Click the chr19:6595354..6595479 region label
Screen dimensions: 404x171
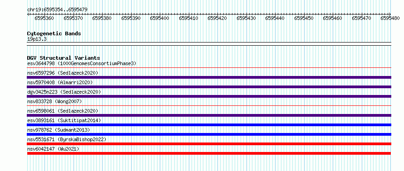[x=57, y=10]
